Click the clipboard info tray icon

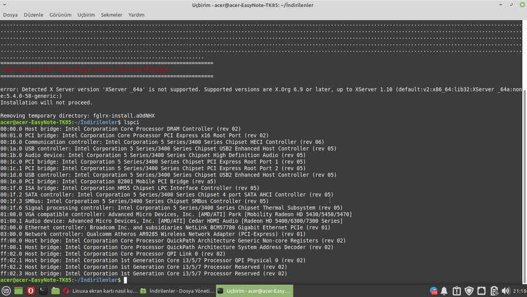point(456,291)
